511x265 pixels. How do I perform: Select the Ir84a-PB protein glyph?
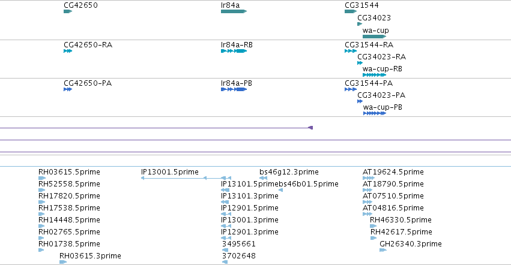(x=234, y=89)
